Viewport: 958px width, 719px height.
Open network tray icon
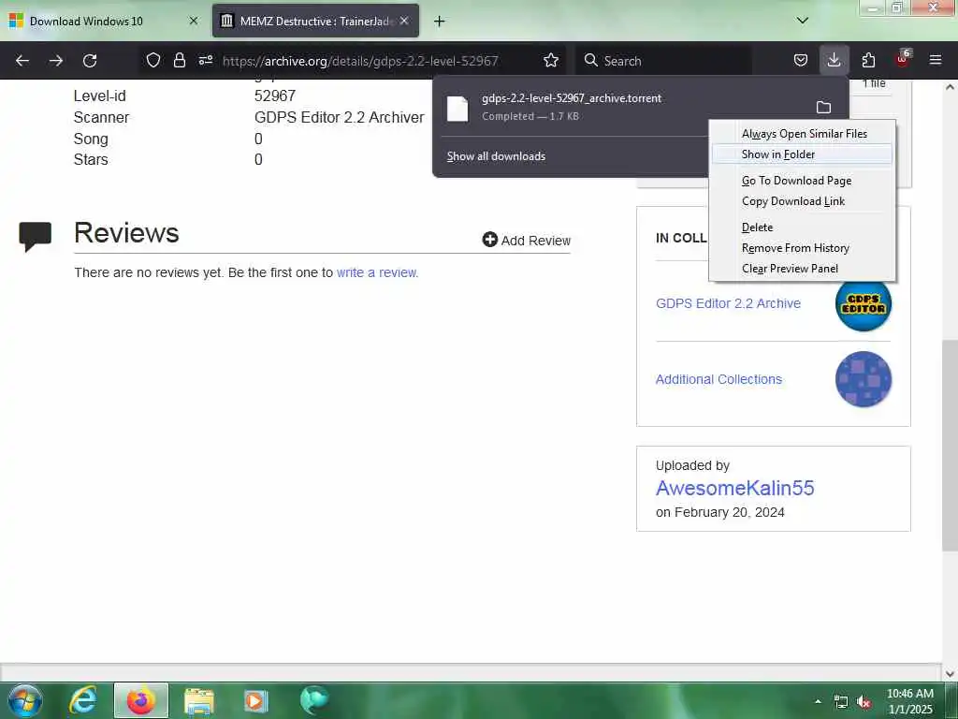coord(841,702)
